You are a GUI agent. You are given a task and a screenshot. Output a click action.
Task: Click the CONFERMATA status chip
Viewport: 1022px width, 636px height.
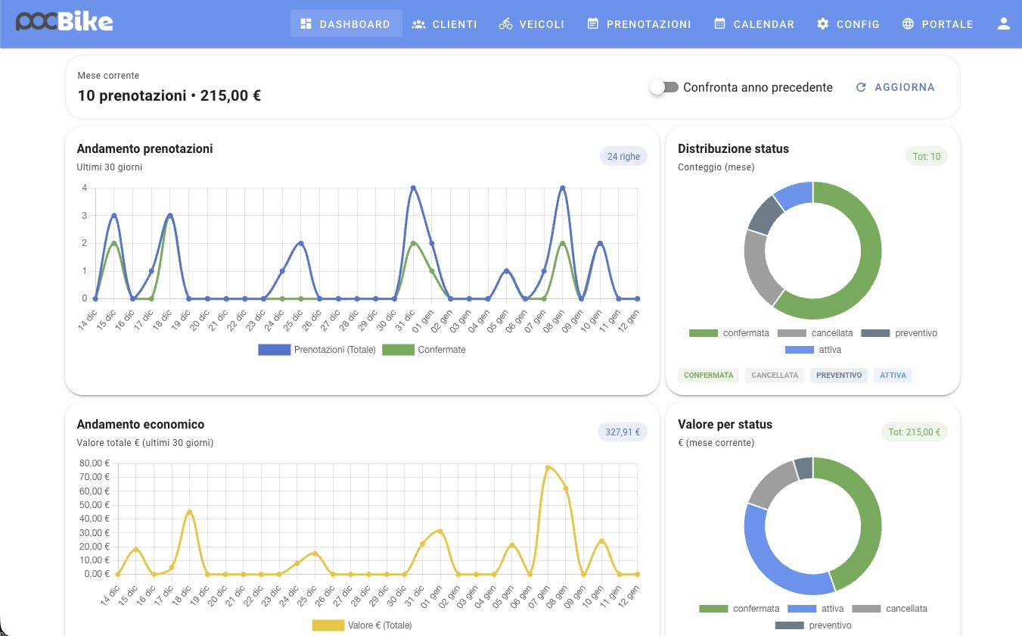[x=708, y=375]
